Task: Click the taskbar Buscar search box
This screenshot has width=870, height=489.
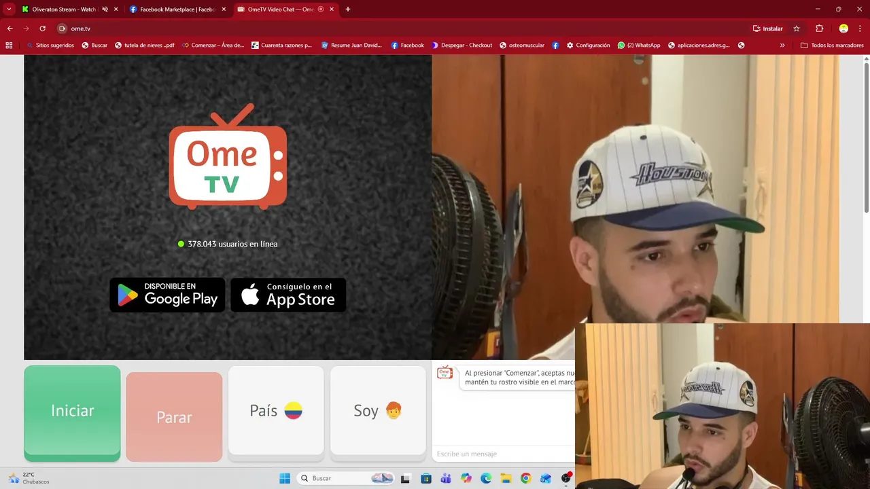Action: [x=347, y=478]
